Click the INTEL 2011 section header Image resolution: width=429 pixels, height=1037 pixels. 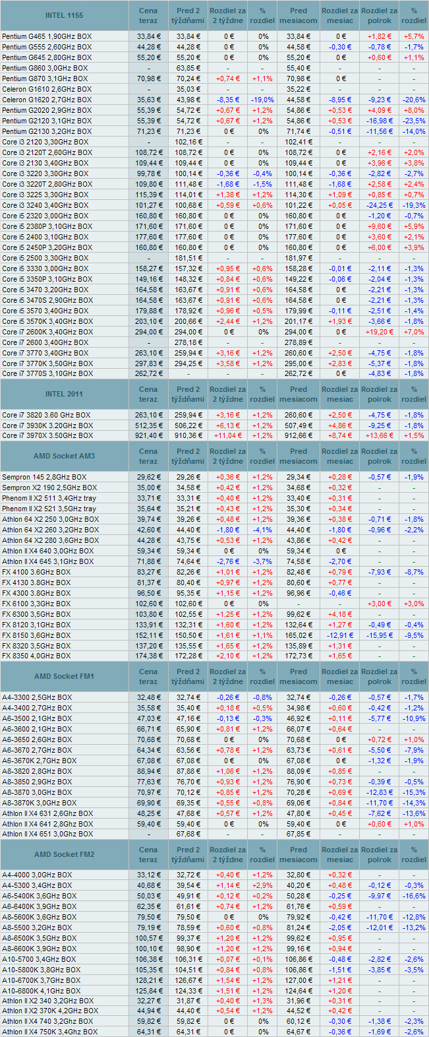(64, 394)
